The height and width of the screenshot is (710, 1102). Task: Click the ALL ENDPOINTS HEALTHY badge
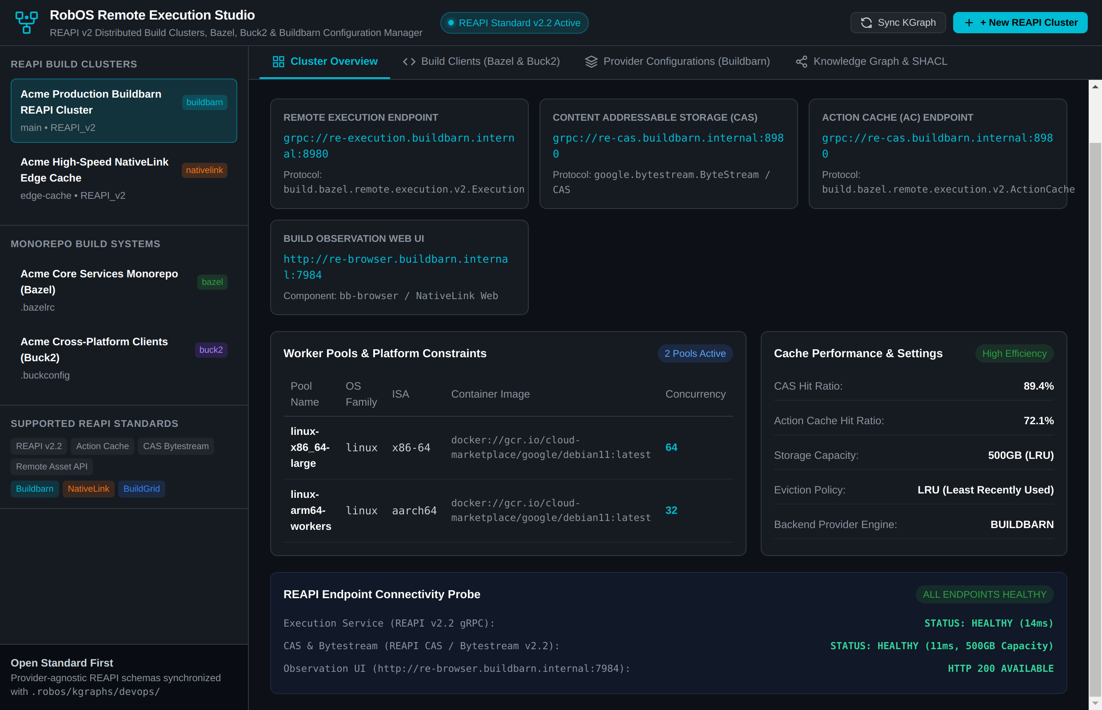point(984,595)
